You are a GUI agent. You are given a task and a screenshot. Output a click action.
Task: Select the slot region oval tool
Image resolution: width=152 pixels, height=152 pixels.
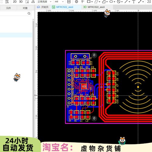(x=111, y=2)
